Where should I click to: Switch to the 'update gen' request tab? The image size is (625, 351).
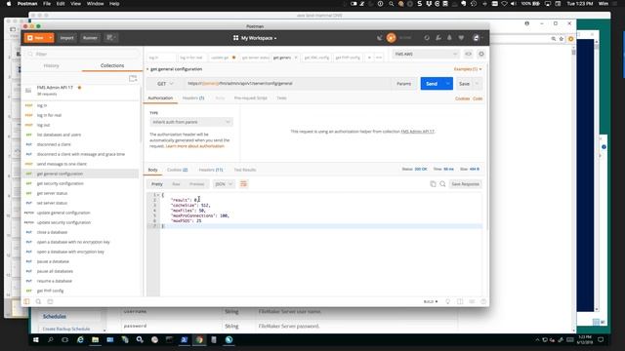(x=223, y=58)
